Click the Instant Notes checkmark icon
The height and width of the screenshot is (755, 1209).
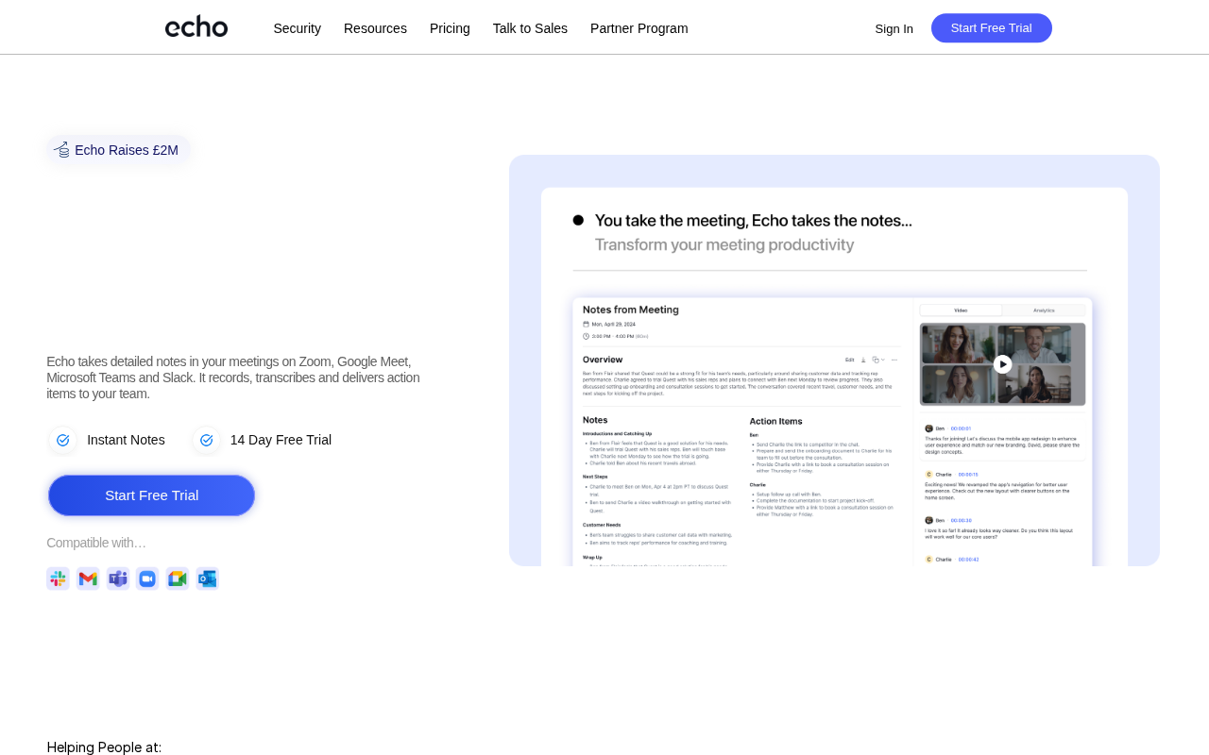pyautogui.click(x=63, y=440)
